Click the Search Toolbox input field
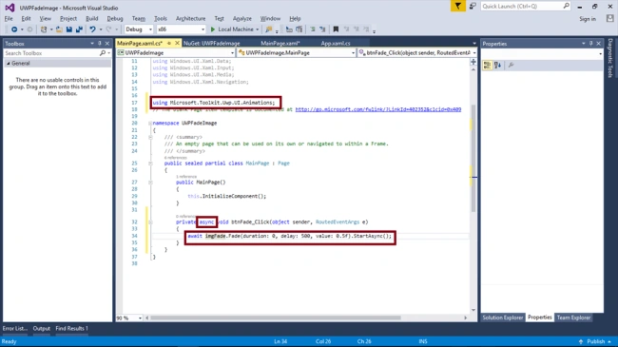618x347 pixels. click(x=51, y=53)
